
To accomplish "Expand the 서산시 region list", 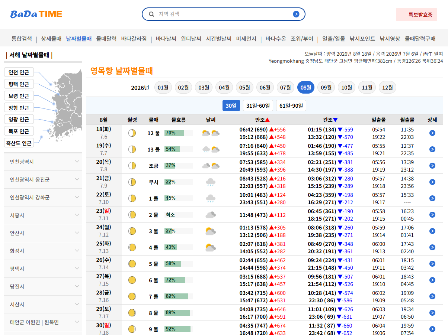I will point(43,305).
